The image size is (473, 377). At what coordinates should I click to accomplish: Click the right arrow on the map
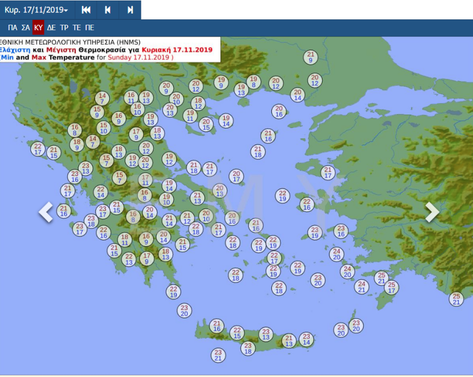point(432,212)
